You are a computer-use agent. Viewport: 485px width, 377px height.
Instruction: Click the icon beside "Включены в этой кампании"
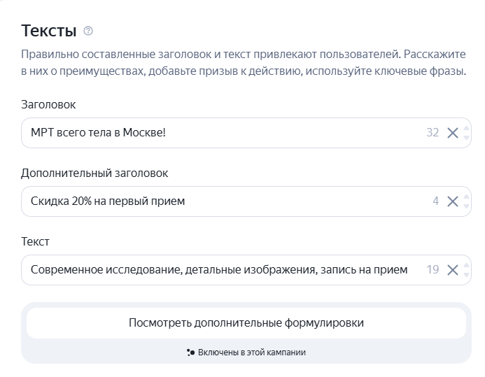click(190, 353)
